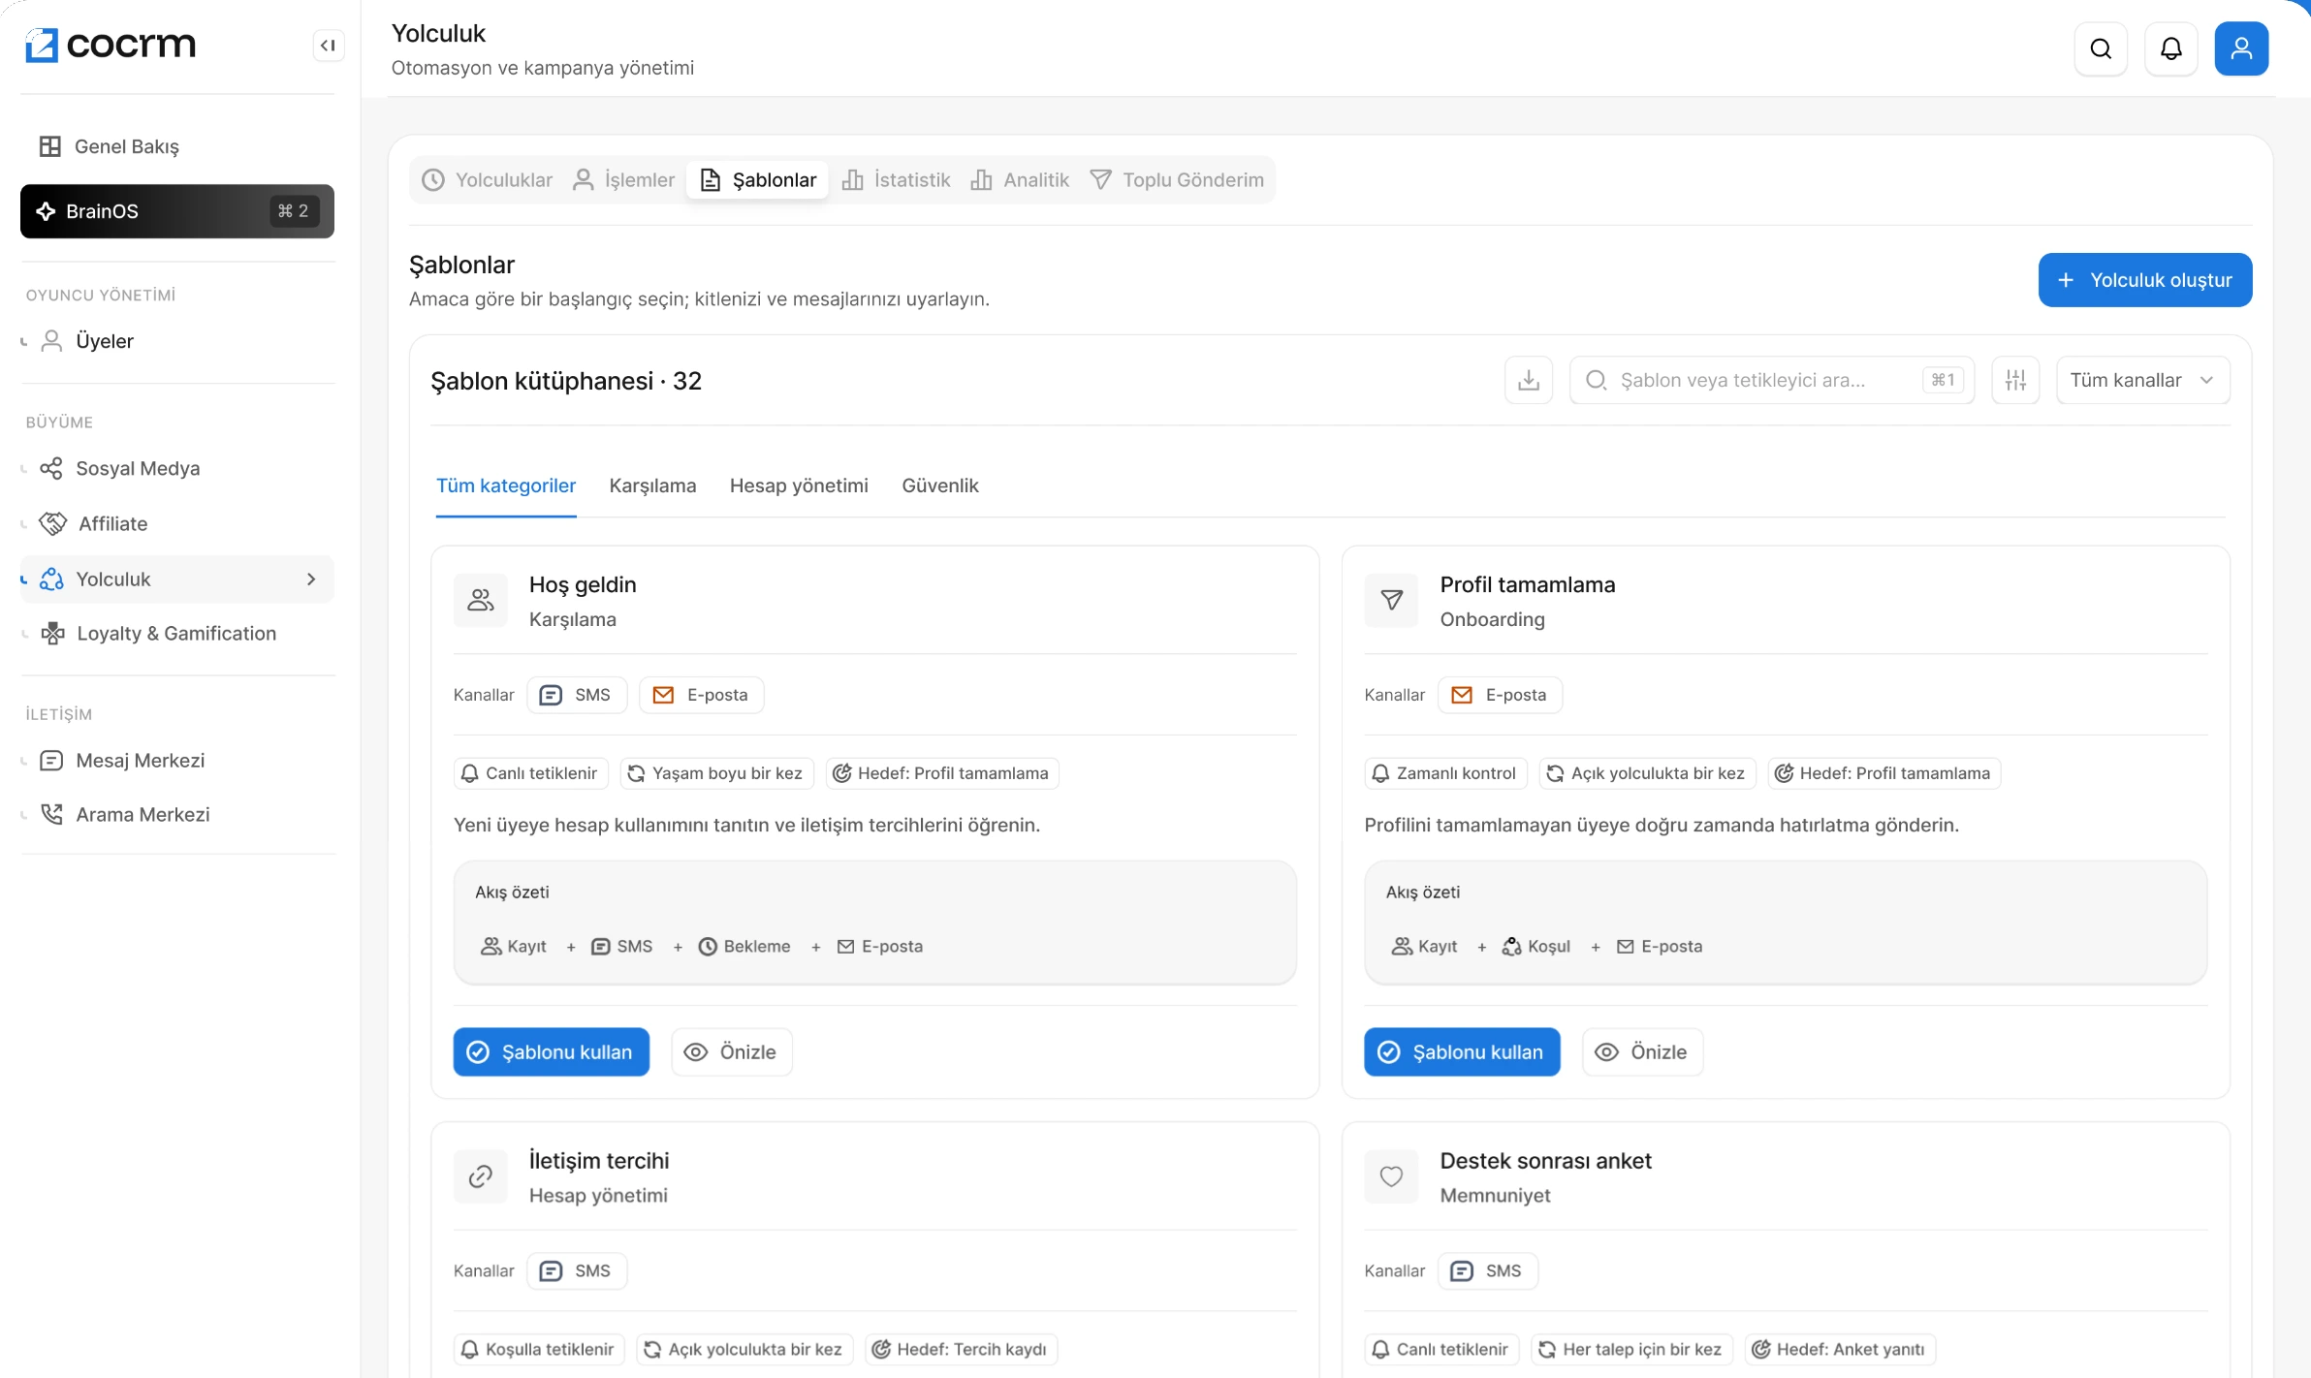Image resolution: width=2311 pixels, height=1378 pixels.
Task: Collapse the sidebar with the arrow icon
Action: pos(329,45)
